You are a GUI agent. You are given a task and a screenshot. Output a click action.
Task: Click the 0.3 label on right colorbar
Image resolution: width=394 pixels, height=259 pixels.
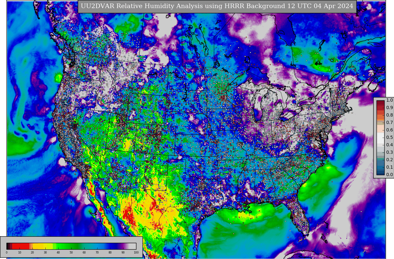click(389, 152)
